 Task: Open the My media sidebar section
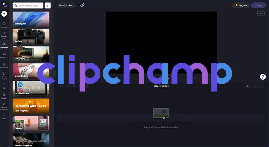point(4,25)
